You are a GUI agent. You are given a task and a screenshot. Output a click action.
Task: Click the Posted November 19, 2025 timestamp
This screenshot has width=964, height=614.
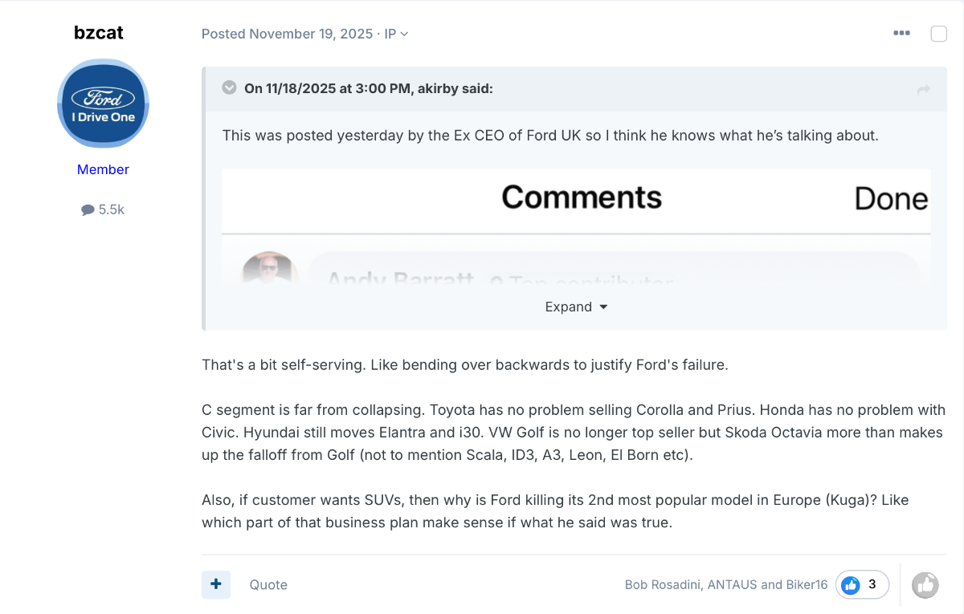coord(287,34)
